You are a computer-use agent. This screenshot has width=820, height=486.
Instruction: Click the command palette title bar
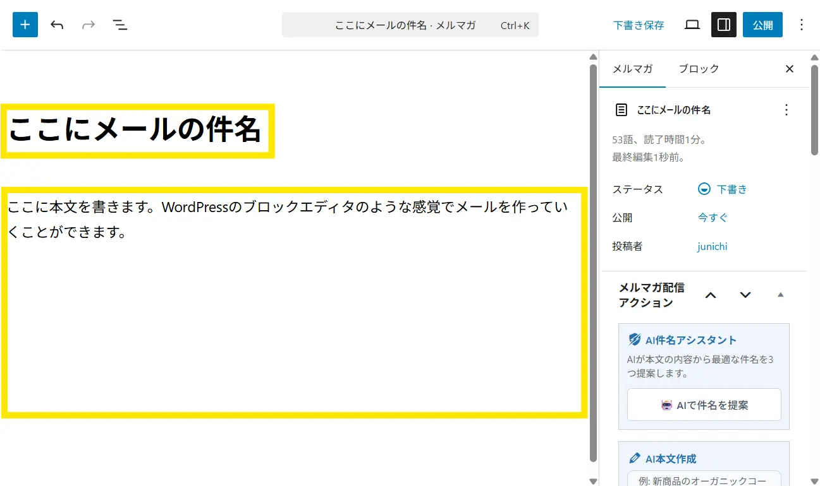tap(410, 25)
